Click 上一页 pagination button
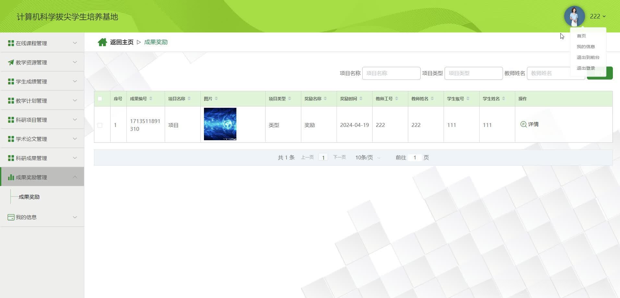Viewport: 620px width, 298px height. [307, 157]
